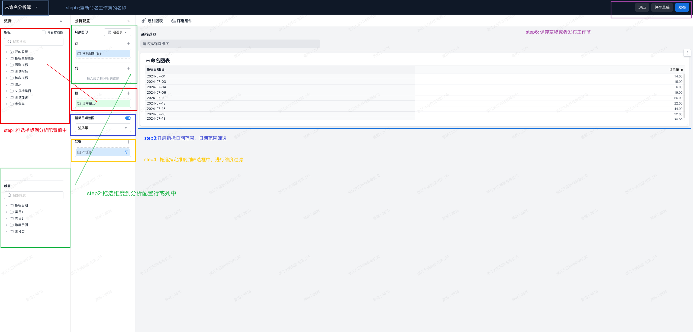Viewport: 693px width, 332px height.
Task: Add a filter with 筛选 plus icon
Action: [128, 142]
